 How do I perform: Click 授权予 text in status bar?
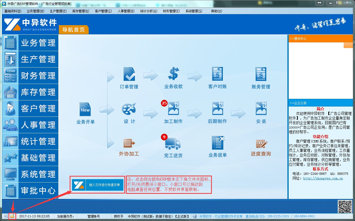point(119,216)
